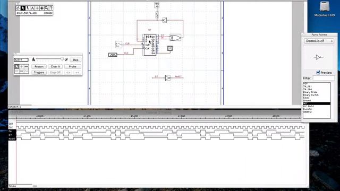Click the Restart button
This screenshot has width=340, height=191.
pyautogui.click(x=39, y=66)
